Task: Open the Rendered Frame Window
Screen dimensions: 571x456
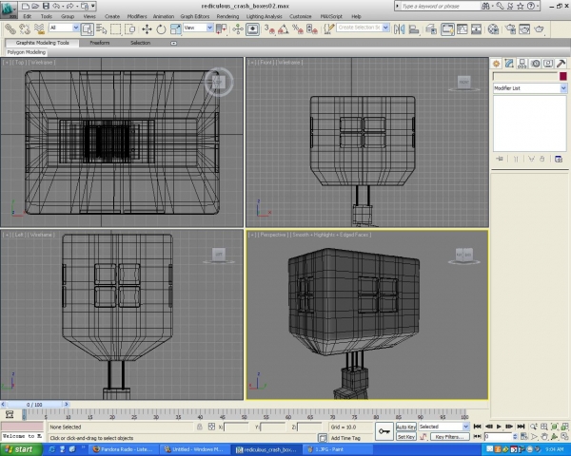Action: (x=524, y=29)
